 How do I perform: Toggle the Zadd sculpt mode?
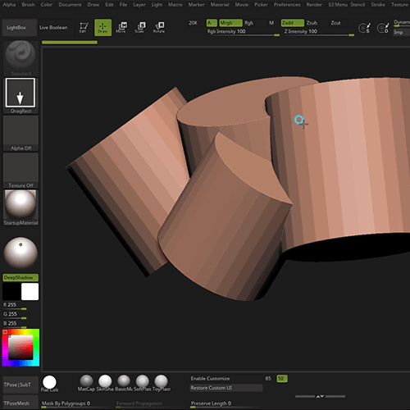tap(292, 23)
